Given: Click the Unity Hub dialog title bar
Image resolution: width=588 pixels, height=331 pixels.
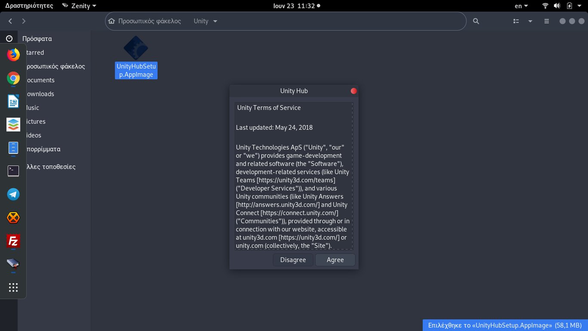Looking at the screenshot, I should click(294, 91).
